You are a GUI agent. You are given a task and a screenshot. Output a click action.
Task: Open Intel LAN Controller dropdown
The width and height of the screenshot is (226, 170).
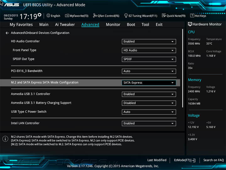149,123
